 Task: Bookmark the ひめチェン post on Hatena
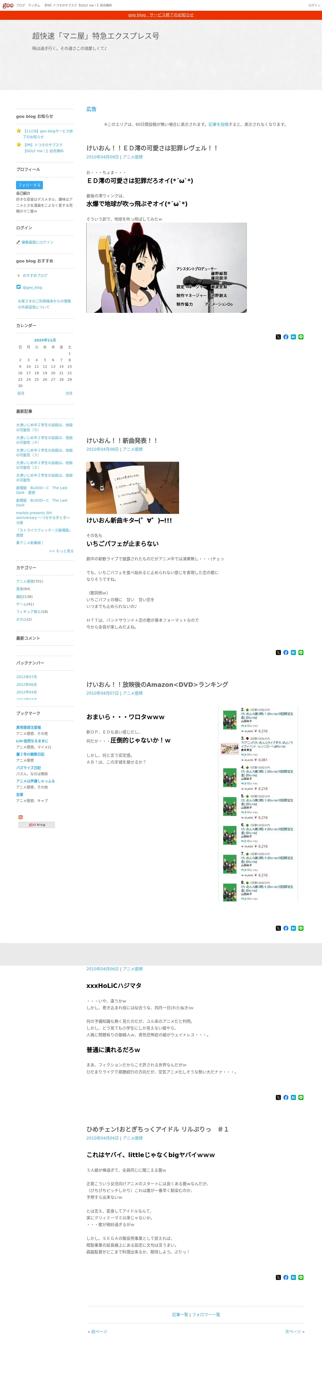click(x=293, y=1277)
